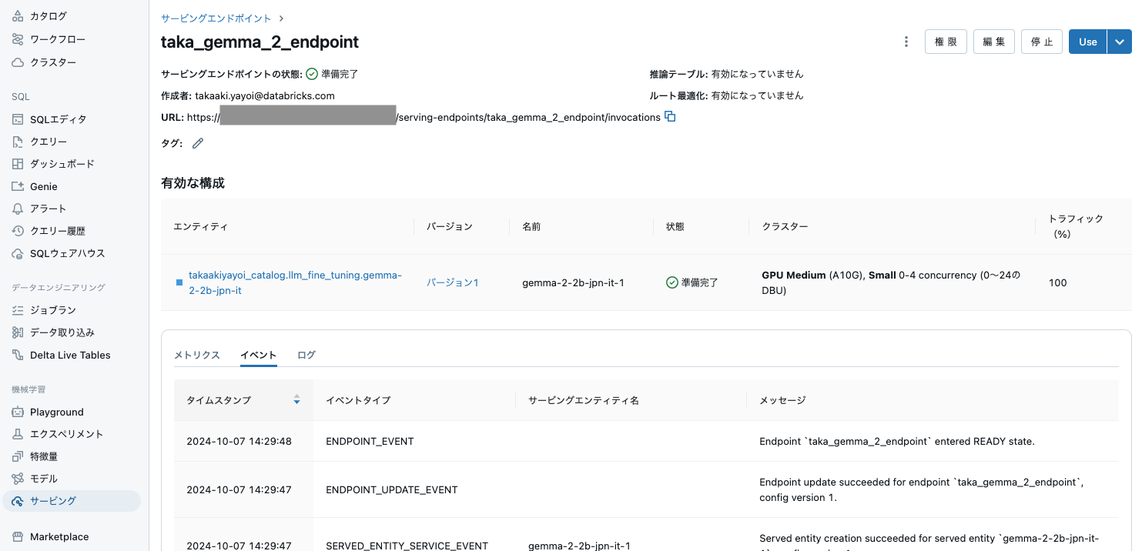The height and width of the screenshot is (551, 1142).
Task: Click 'Endpoint update succeeded' message
Action: [x=922, y=489]
